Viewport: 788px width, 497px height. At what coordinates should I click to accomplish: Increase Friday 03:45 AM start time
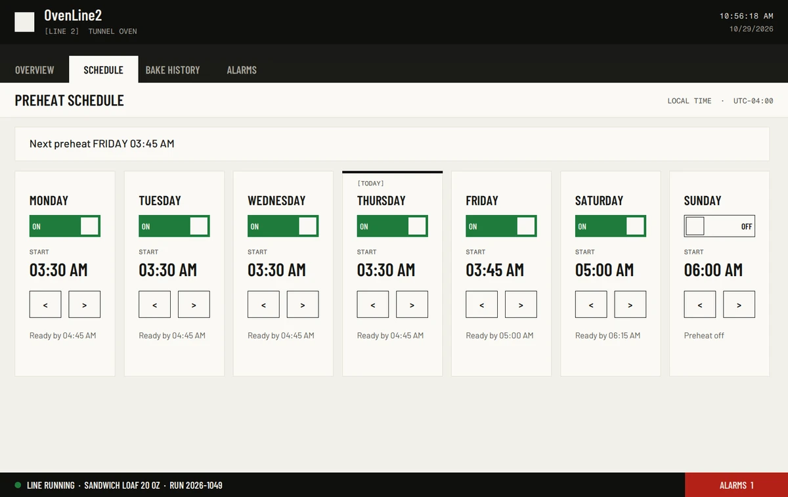[x=521, y=305]
